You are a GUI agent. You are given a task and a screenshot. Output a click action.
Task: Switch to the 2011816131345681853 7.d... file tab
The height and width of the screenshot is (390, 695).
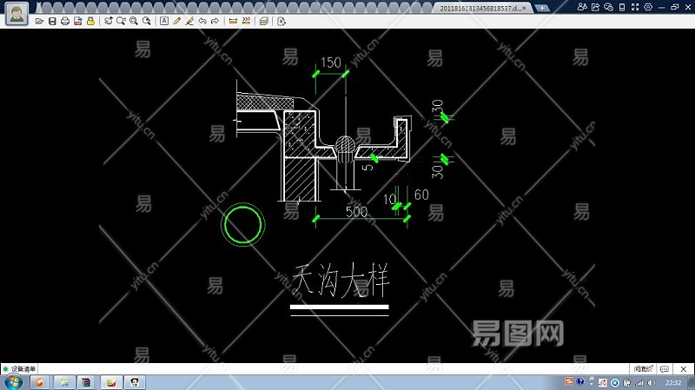tap(480, 8)
